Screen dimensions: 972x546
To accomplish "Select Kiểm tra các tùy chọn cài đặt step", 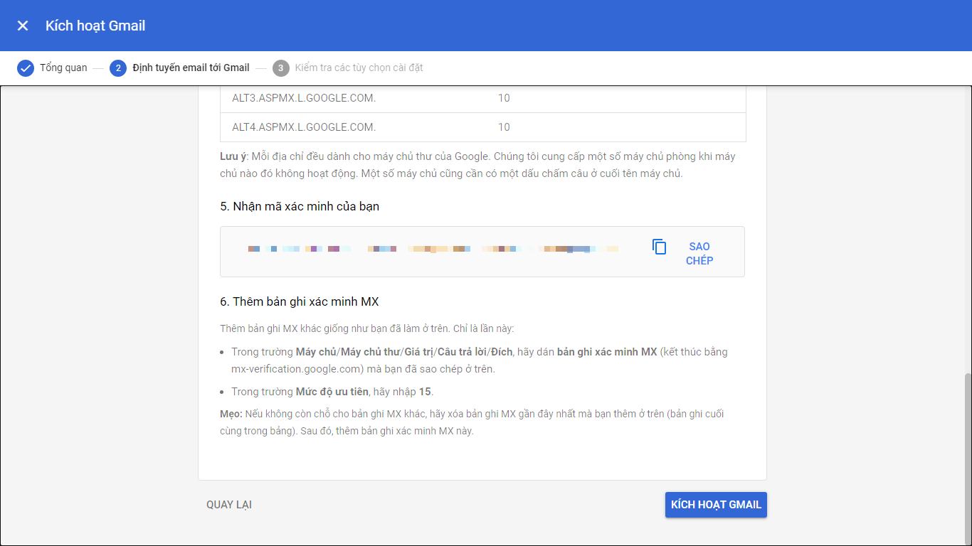I will click(359, 68).
